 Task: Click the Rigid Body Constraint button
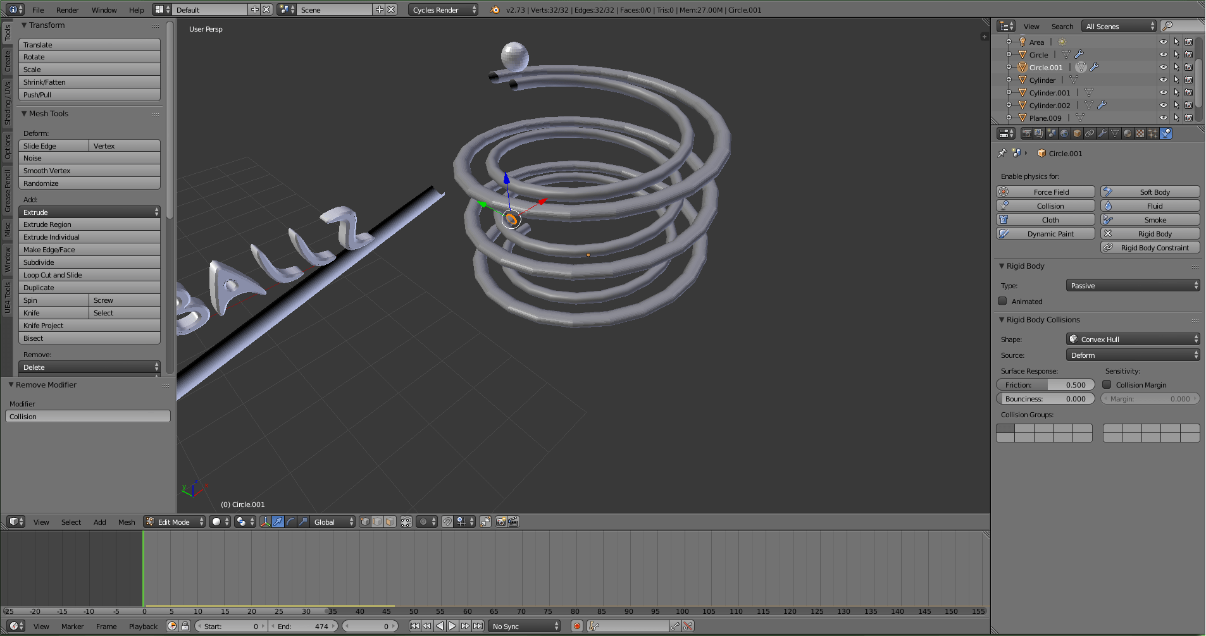(1150, 247)
